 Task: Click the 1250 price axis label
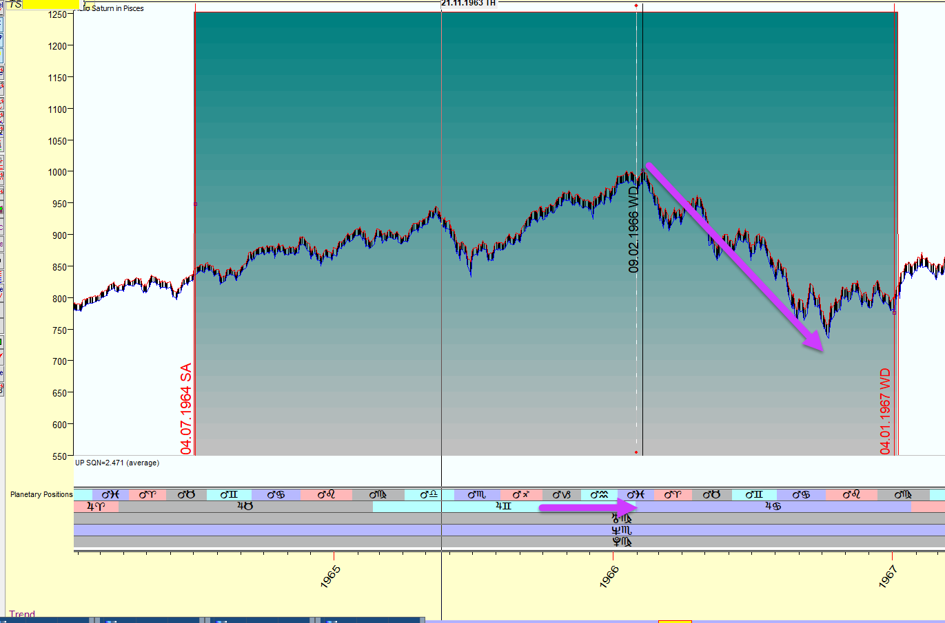57,14
